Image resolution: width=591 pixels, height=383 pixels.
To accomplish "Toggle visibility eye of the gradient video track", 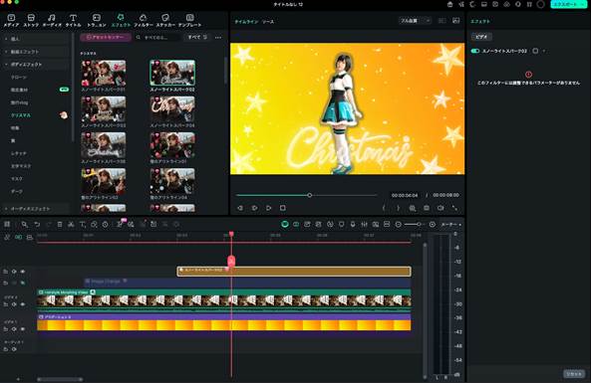I will tap(23, 329).
